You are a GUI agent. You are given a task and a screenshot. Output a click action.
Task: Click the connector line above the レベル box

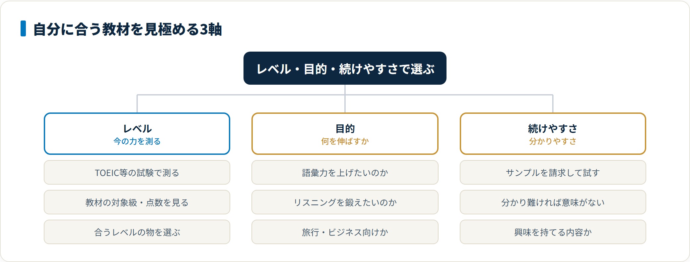point(137,104)
